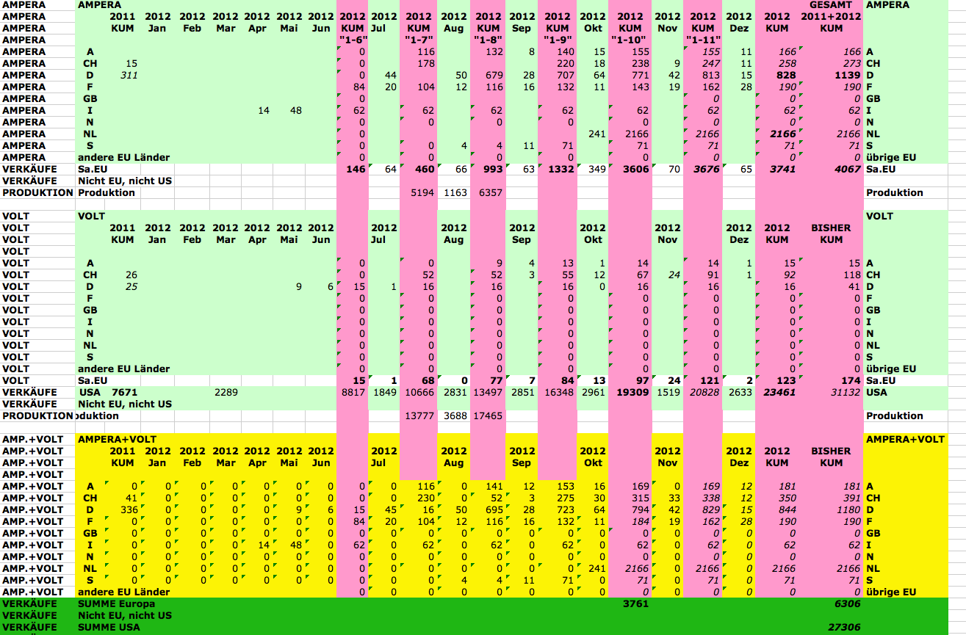This screenshot has width=966, height=635.
Task: Select the Ampera Sa.EU total 4067
Action: (845, 169)
